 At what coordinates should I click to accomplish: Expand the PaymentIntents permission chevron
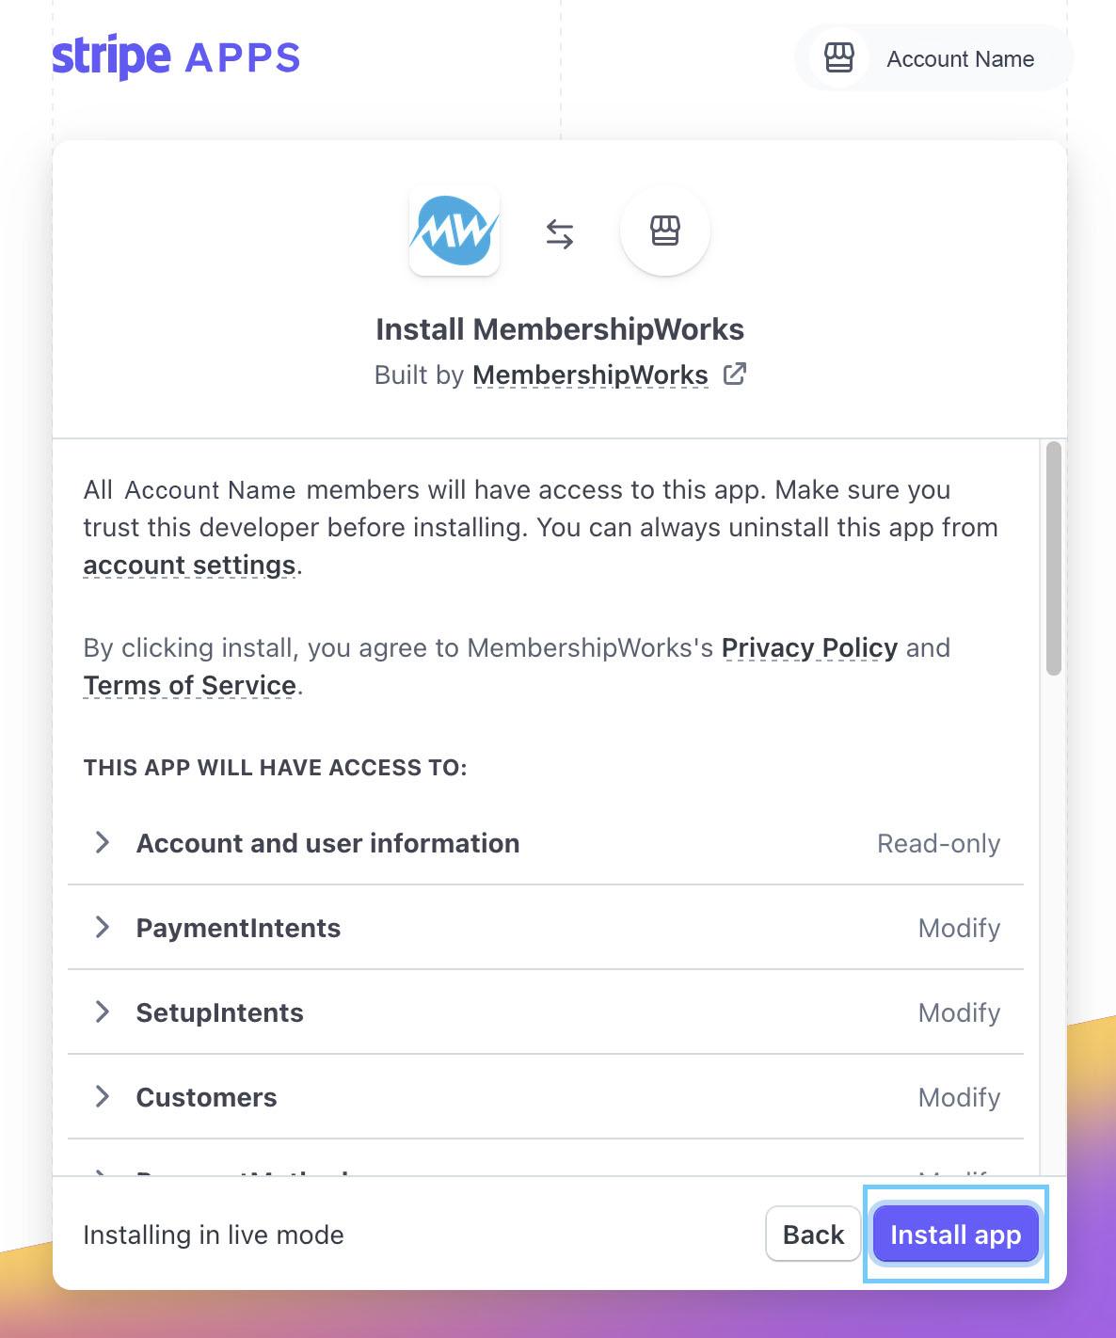pyautogui.click(x=103, y=928)
